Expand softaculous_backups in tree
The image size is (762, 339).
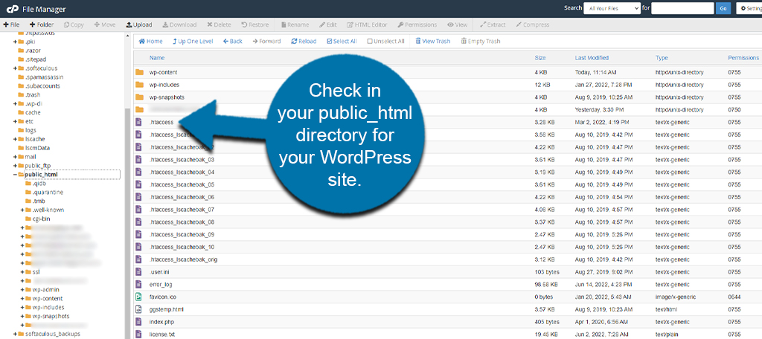click(15, 334)
